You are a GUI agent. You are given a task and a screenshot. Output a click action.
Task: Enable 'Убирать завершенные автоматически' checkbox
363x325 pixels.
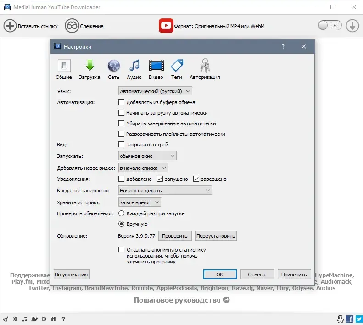tap(121, 123)
